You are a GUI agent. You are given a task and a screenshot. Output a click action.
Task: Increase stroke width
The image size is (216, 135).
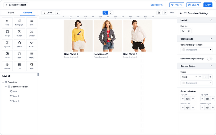click(210, 77)
